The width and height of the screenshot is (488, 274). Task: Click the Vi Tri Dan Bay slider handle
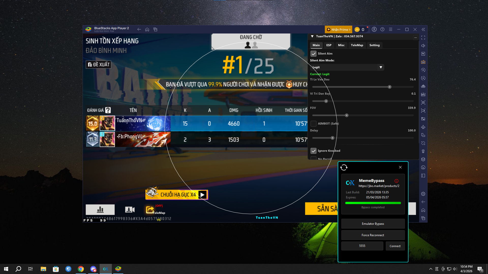click(x=326, y=101)
